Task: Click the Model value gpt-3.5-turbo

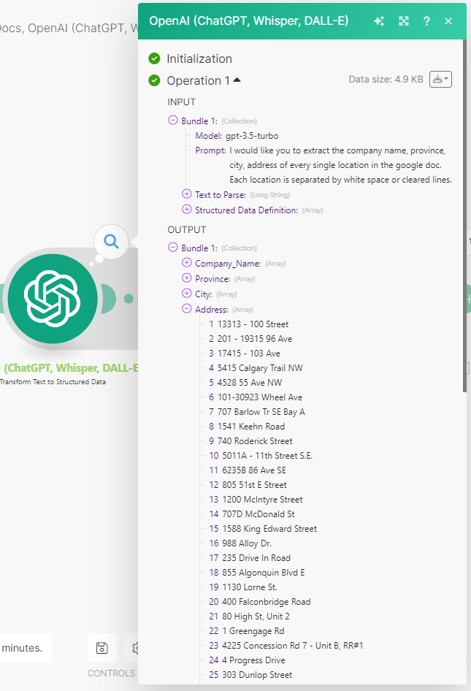Action: pyautogui.click(x=252, y=136)
